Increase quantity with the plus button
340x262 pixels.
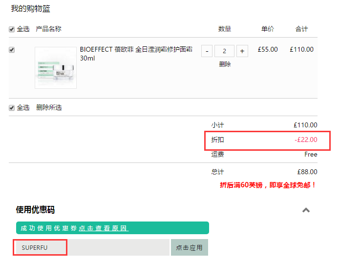tap(242, 51)
